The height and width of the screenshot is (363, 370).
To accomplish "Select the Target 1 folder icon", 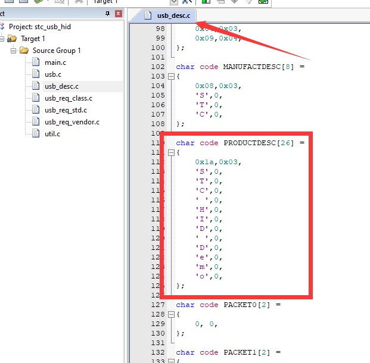I will point(12,39).
